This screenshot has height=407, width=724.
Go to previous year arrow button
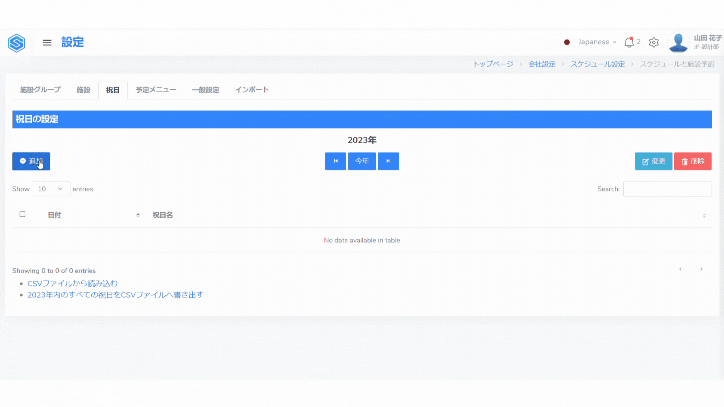(335, 161)
